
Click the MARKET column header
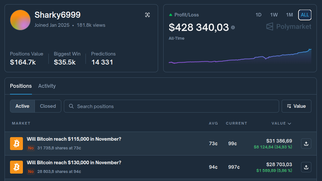21,123
